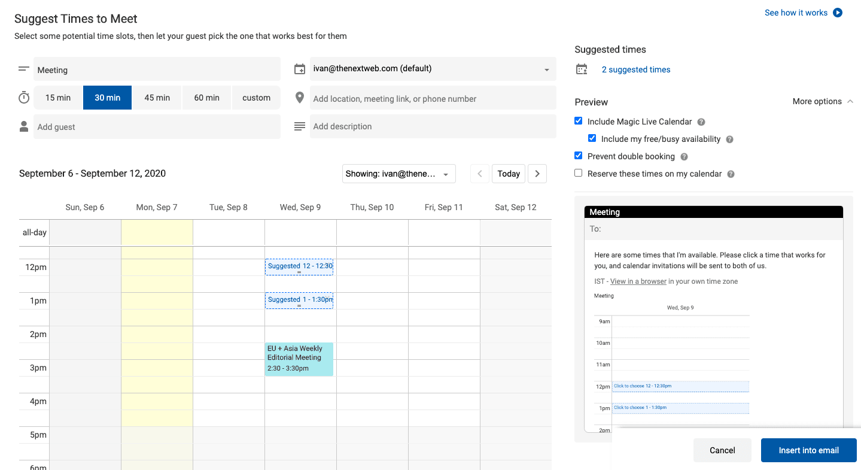
Task: Uncheck Include Magic Live Calendar
Action: [x=579, y=121]
